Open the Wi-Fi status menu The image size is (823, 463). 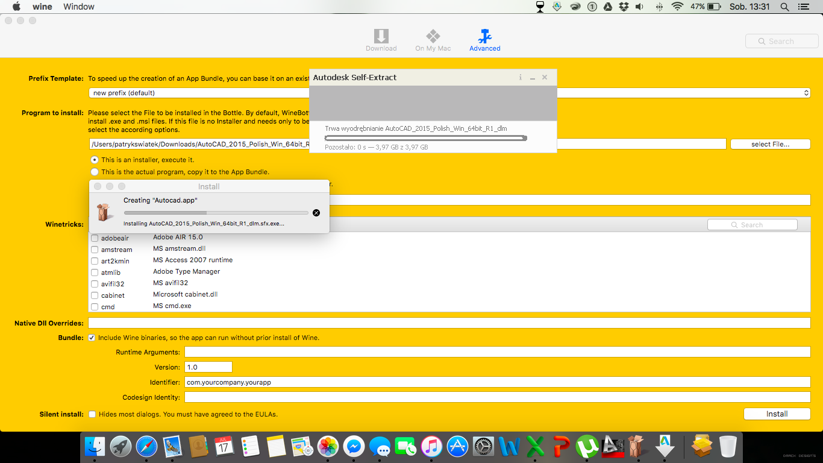(x=677, y=7)
